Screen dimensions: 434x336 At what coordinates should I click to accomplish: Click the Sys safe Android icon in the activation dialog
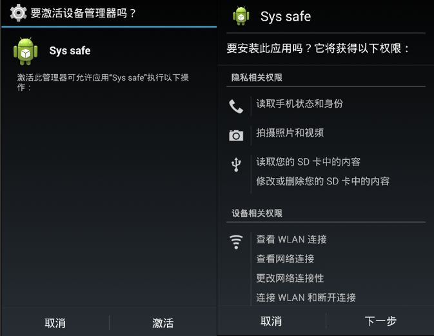coord(26,51)
